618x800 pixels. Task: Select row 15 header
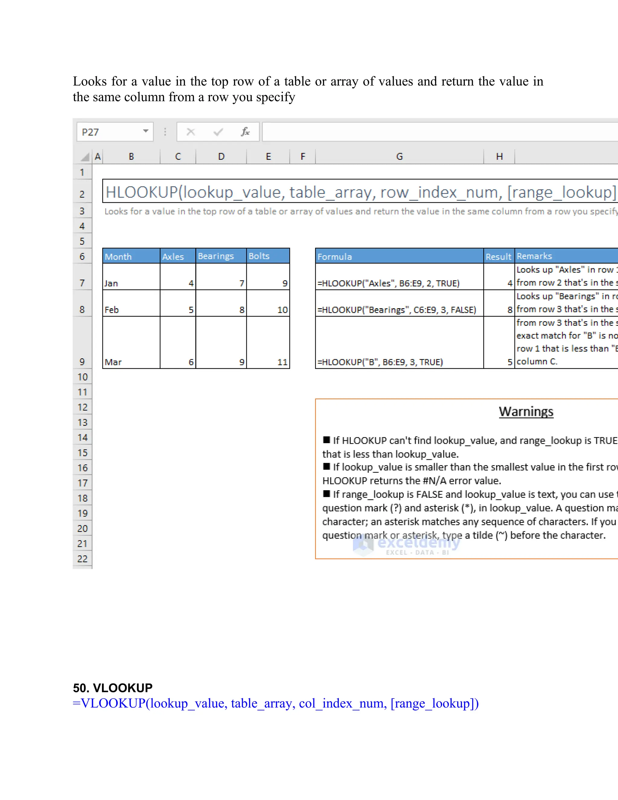point(82,453)
